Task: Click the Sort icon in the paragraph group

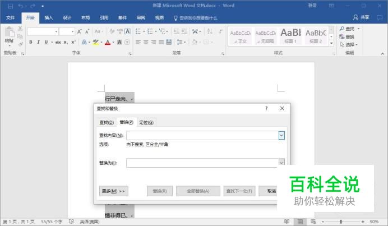Action: (210, 31)
